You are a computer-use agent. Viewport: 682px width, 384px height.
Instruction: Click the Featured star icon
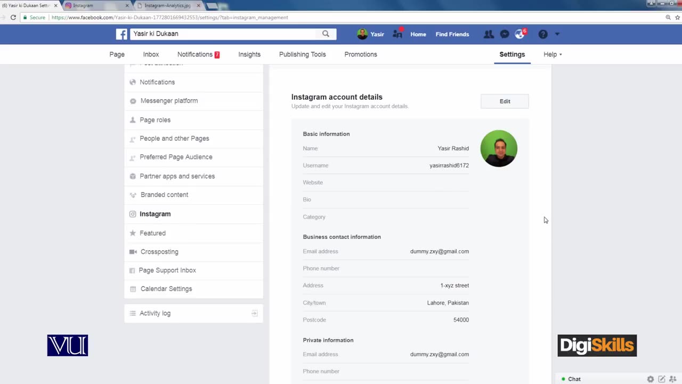[x=133, y=233]
